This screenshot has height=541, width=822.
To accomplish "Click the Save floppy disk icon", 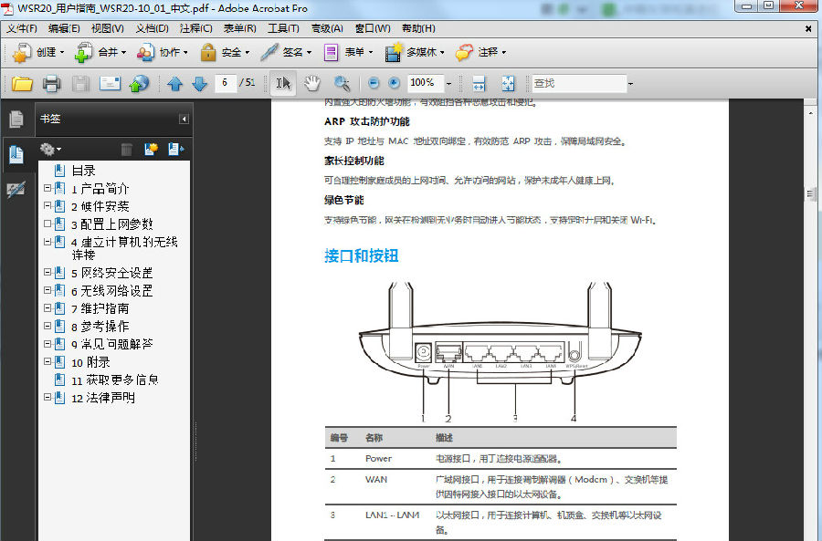I will tap(80, 83).
